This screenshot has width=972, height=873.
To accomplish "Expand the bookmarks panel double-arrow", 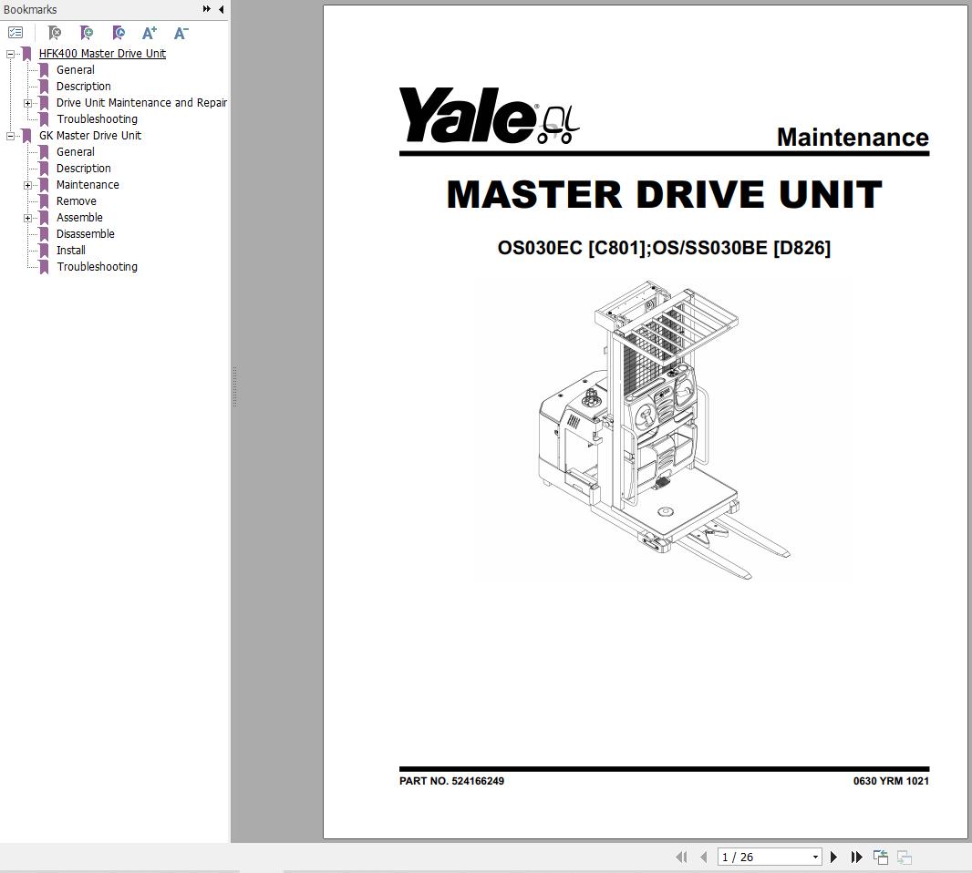I will click(206, 9).
